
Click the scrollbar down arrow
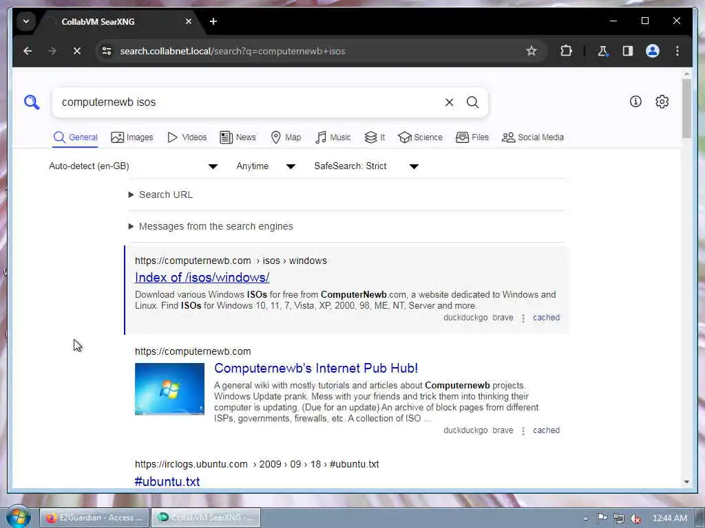pyautogui.click(x=686, y=482)
